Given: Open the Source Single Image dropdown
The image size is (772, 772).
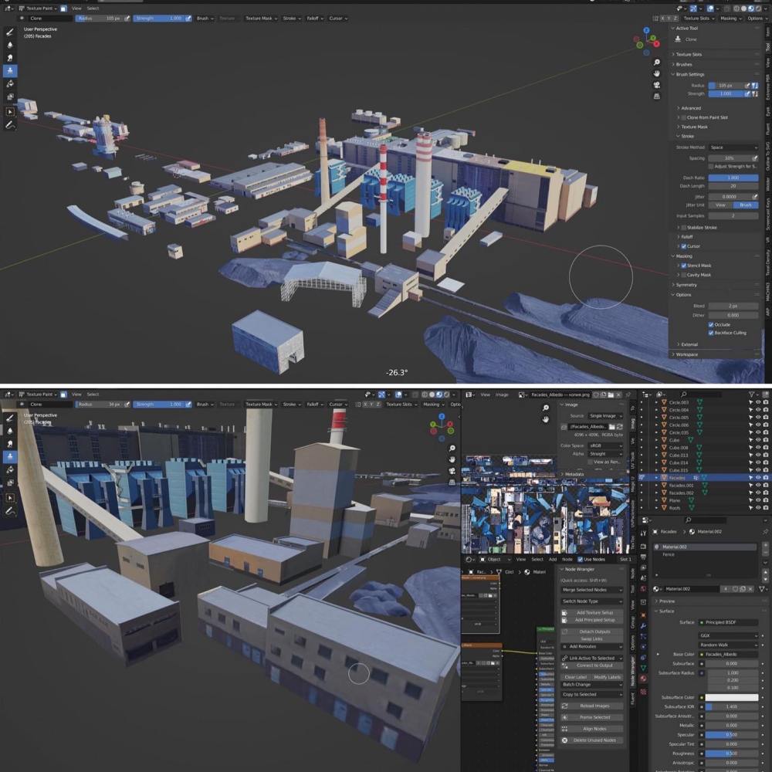Looking at the screenshot, I should [x=605, y=416].
